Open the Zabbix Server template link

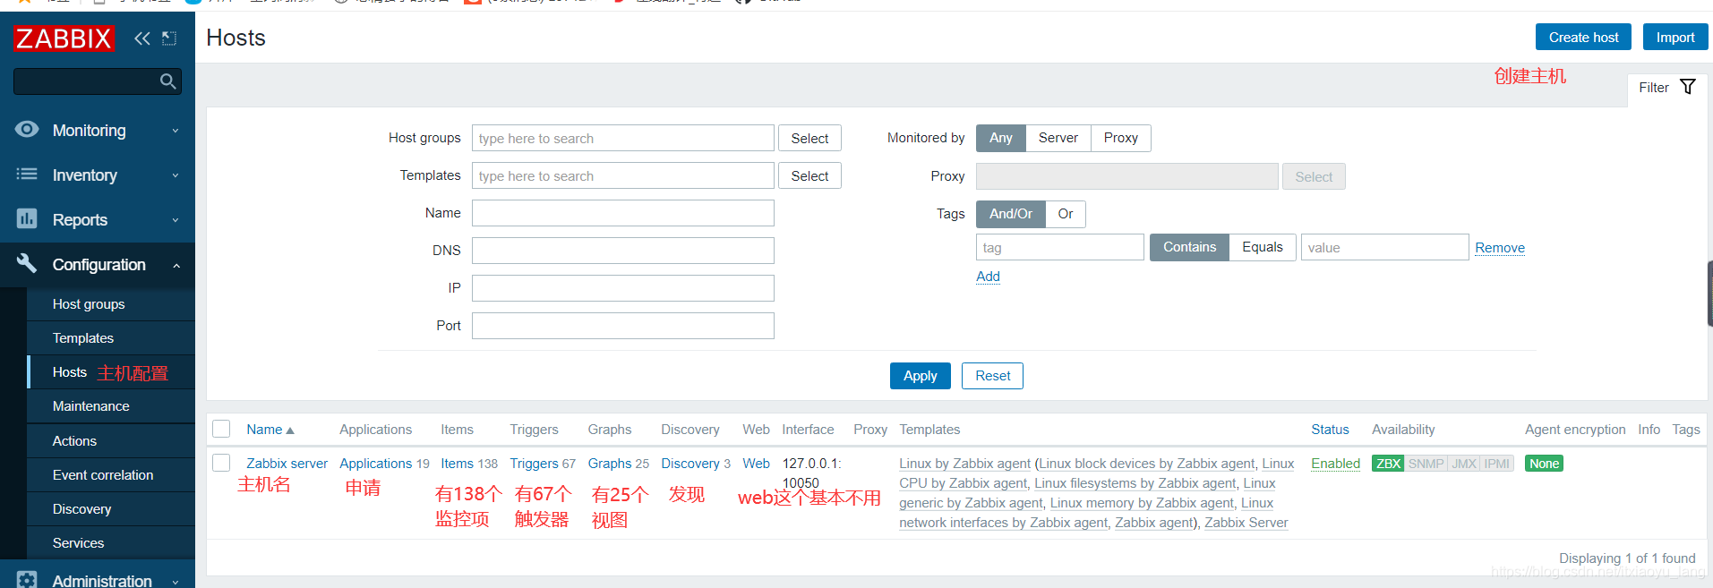click(x=1246, y=523)
